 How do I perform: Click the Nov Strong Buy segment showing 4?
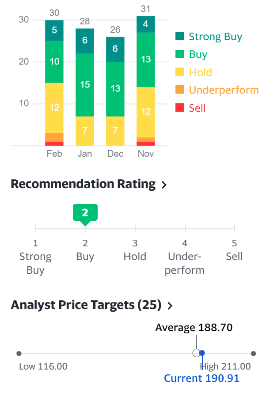click(x=146, y=24)
